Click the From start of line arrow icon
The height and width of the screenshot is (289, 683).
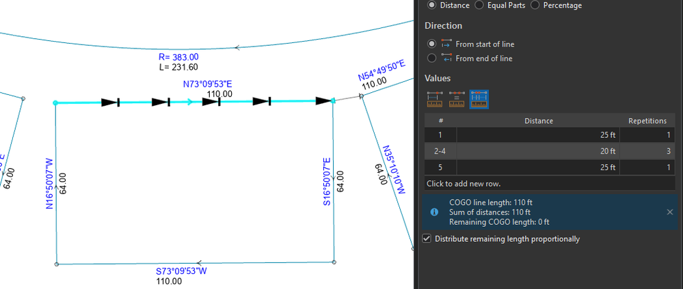(446, 44)
